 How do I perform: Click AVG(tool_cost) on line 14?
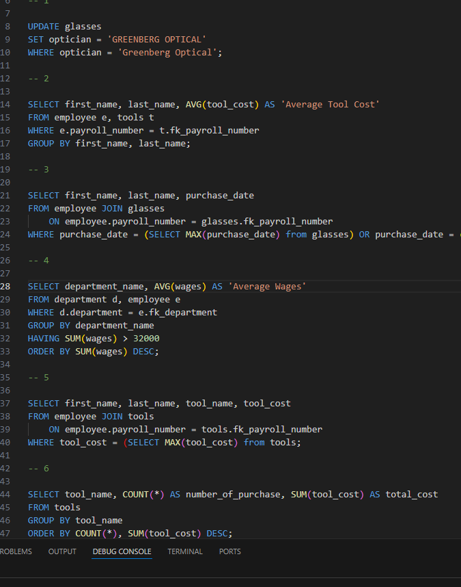click(x=222, y=105)
